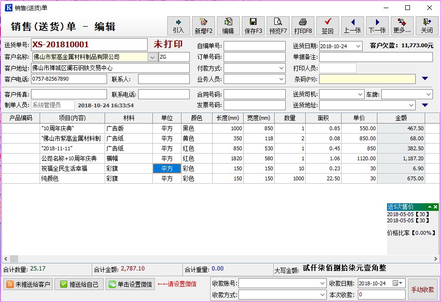Screen dimensions: 441x302
Task: Expand the 送货地址 dropdown
Action: (411, 105)
